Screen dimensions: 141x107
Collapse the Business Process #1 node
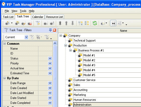coord(71,50)
